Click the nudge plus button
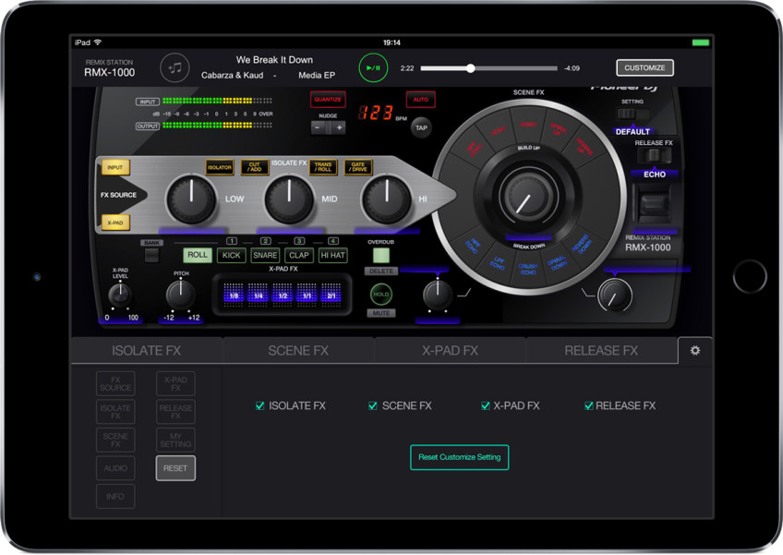Viewport: 783px width, 555px height. [x=339, y=127]
